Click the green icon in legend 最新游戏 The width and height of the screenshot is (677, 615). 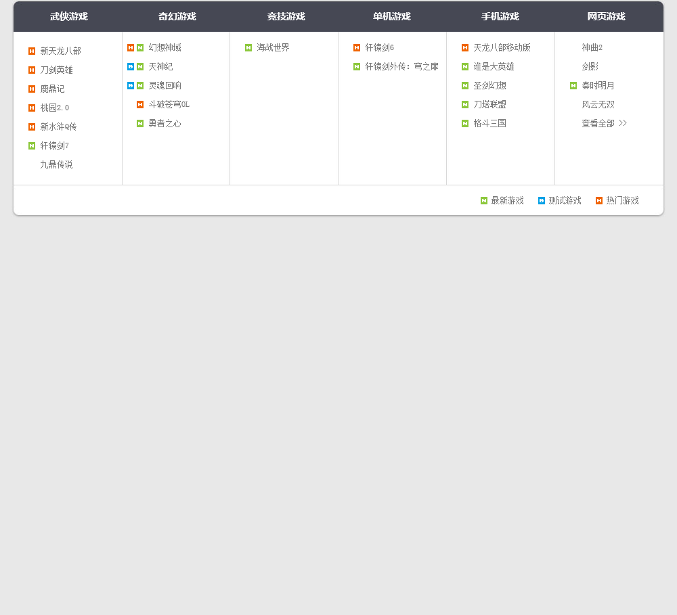[484, 201]
